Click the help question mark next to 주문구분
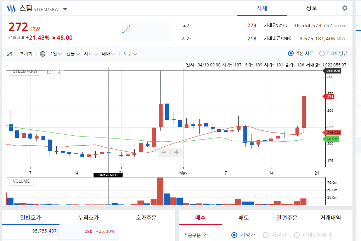This screenshot has width=361, height=241. pos(205,235)
